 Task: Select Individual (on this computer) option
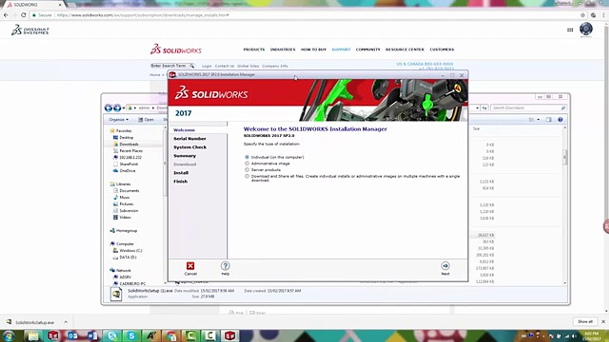click(247, 157)
